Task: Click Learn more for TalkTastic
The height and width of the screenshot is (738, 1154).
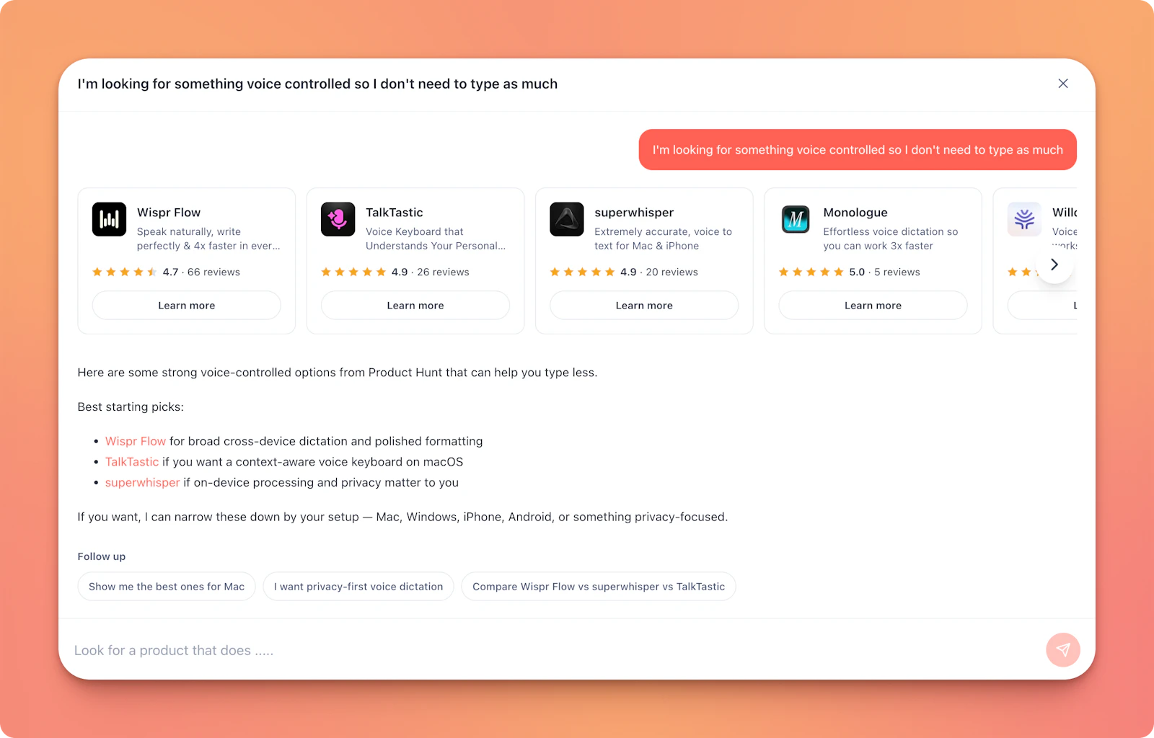Action: (415, 305)
